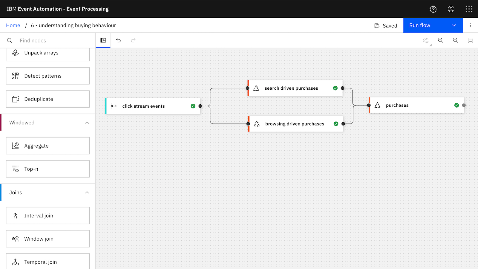
Task: Zoom in on the canvas
Action: (440, 40)
